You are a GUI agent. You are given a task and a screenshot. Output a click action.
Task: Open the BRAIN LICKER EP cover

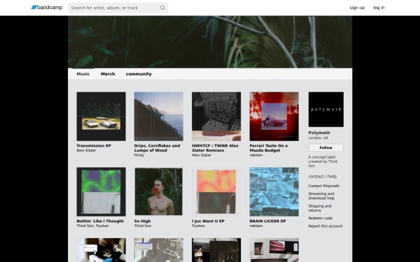[274, 191]
